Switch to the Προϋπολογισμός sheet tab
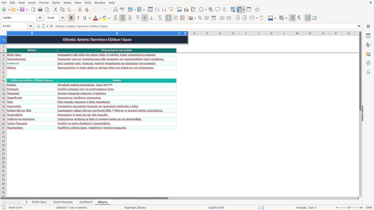The width and height of the screenshot is (374, 210). pyautogui.click(x=63, y=202)
